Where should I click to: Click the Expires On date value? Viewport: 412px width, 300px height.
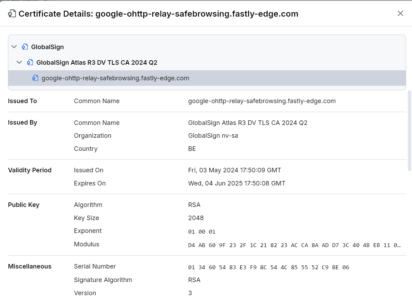point(236,183)
